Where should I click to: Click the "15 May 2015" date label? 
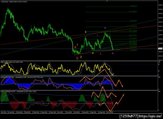tap(52, 112)
